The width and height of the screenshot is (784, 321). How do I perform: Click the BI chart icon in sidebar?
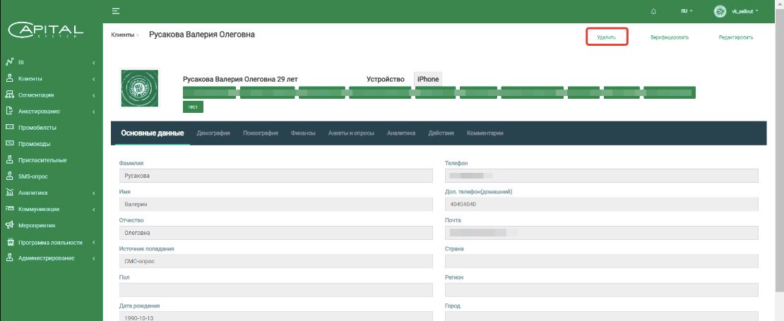click(x=10, y=62)
